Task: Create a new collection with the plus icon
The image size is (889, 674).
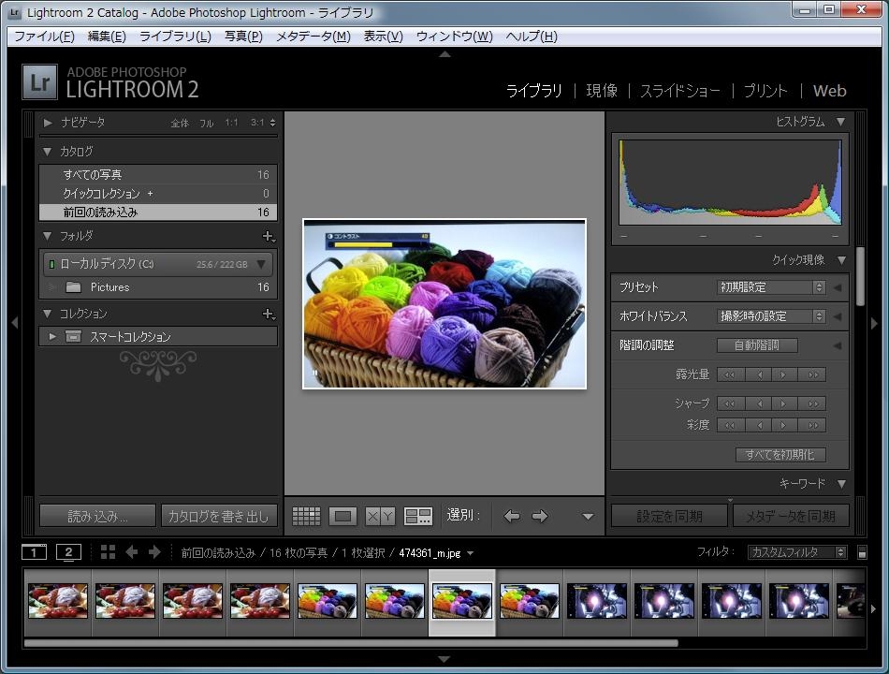Action: click(268, 315)
